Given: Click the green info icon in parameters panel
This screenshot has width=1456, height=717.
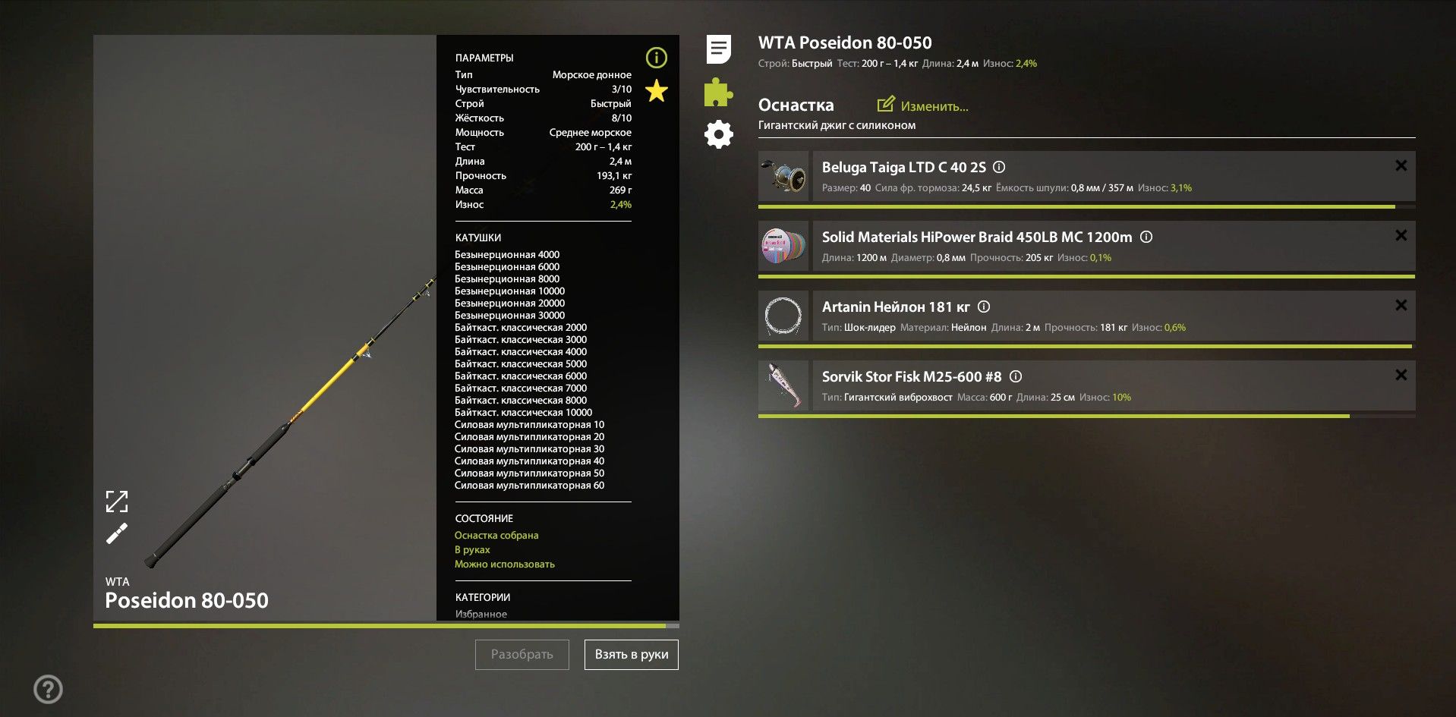Looking at the screenshot, I should pos(656,58).
